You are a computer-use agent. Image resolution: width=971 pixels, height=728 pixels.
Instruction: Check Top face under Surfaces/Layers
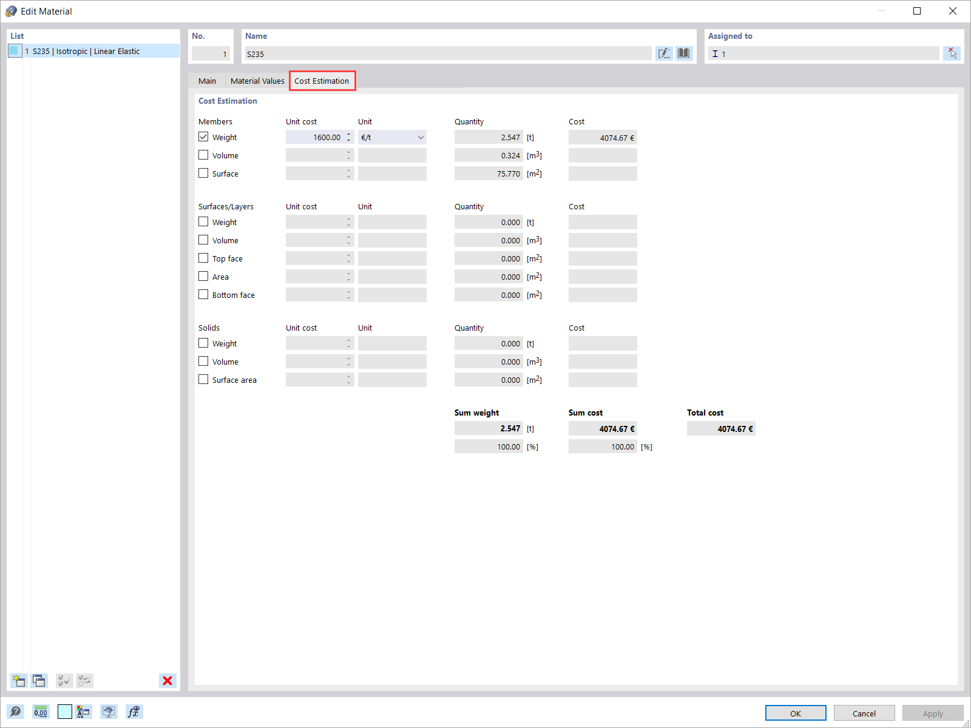pyautogui.click(x=203, y=258)
